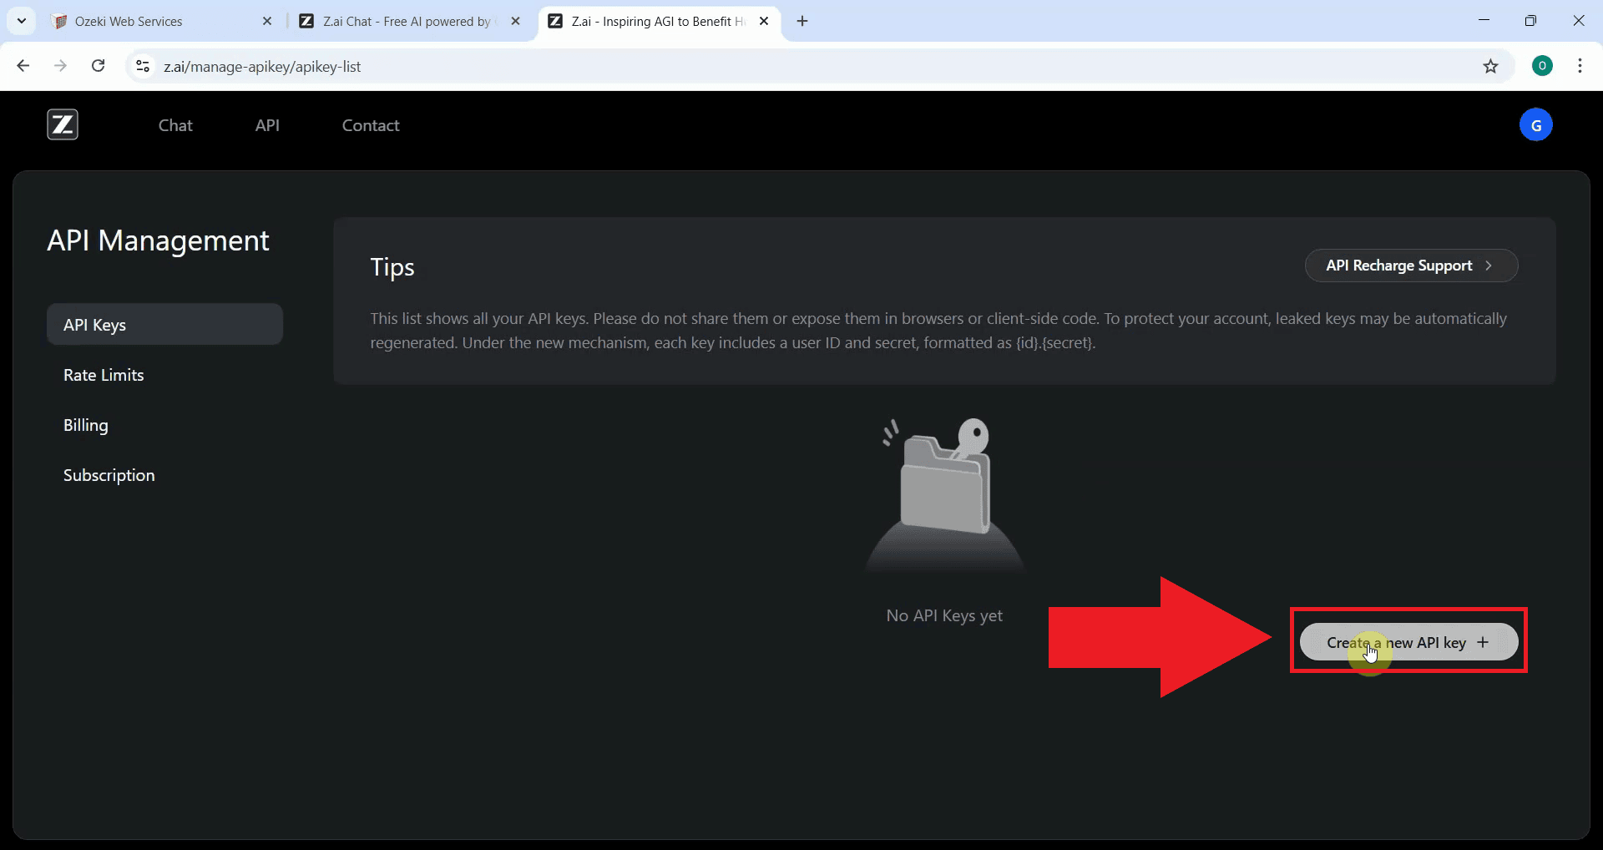Open the site settings icon in address bar
Screen dimensions: 1603x850
click(x=142, y=67)
